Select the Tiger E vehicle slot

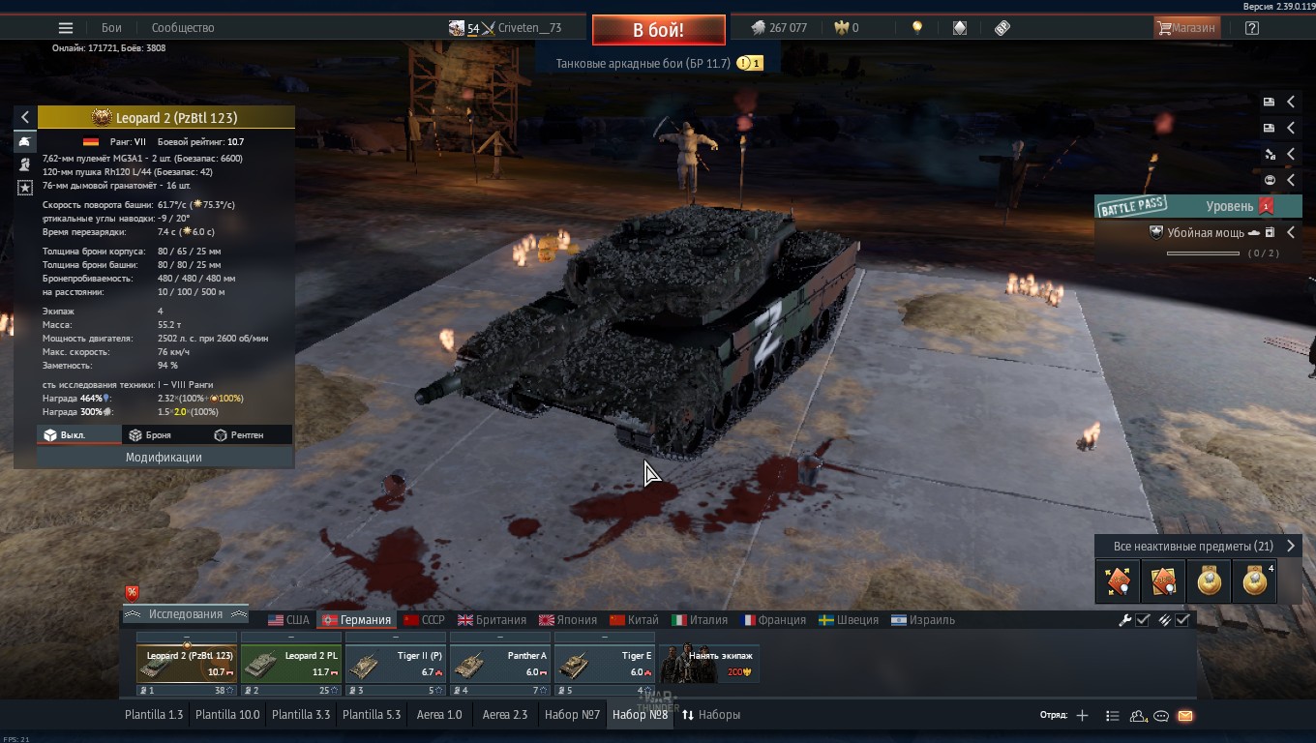point(605,664)
